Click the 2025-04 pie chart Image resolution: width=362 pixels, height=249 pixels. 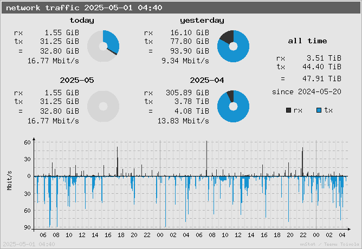pos(233,106)
